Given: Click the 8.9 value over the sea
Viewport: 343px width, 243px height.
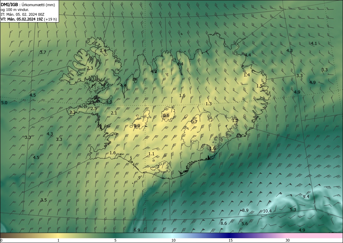Looking at the screenshot, I should 245,210.
